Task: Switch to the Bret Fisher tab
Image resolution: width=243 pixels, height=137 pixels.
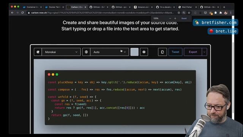Action: coord(187,7)
